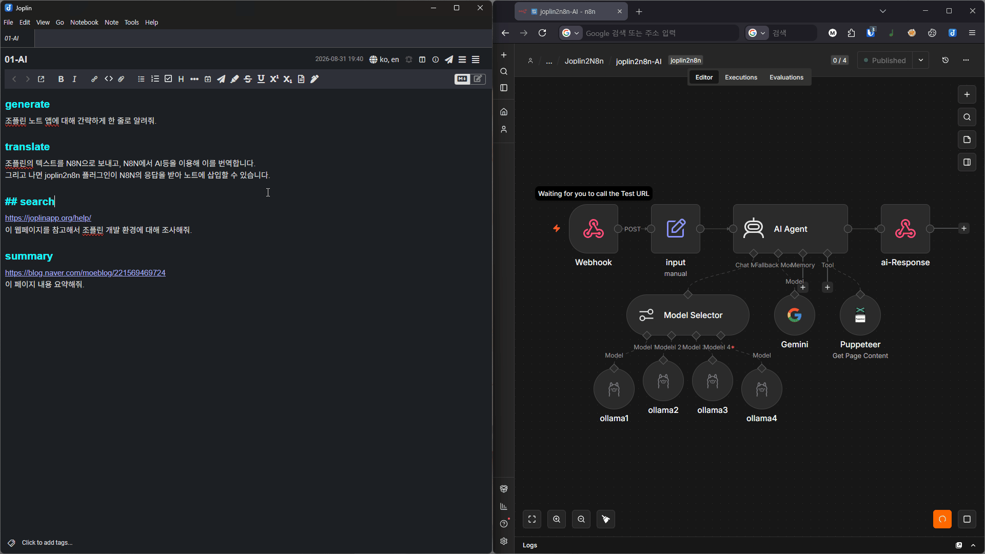
Task: Insert numbered list in Joplin
Action: [155, 79]
